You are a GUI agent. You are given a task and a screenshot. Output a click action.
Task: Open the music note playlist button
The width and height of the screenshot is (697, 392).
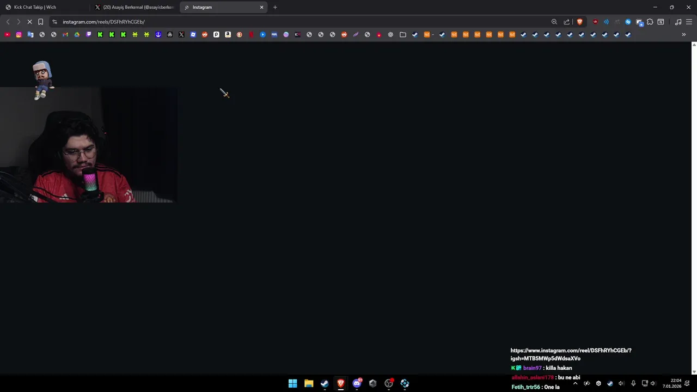coord(678,22)
